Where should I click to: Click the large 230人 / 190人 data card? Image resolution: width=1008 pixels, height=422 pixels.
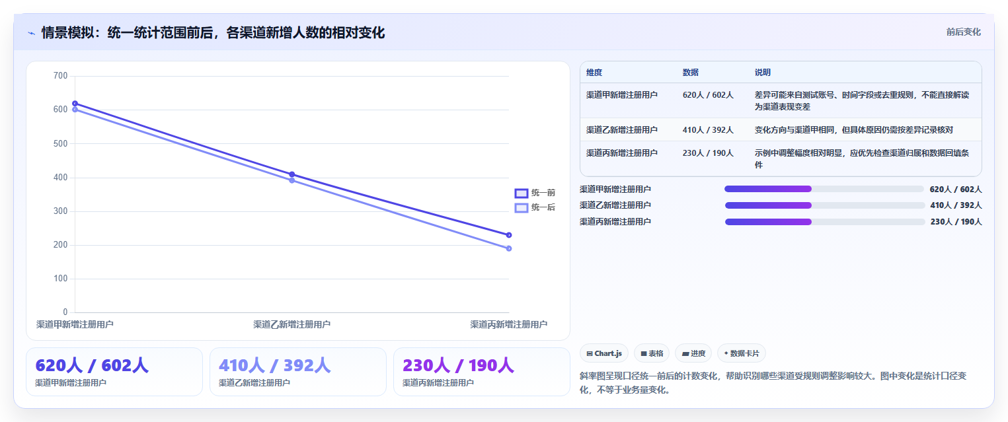481,372
